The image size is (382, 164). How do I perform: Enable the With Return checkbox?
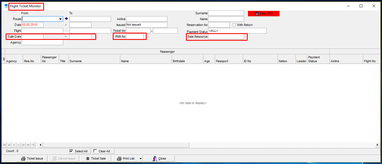coord(234,25)
